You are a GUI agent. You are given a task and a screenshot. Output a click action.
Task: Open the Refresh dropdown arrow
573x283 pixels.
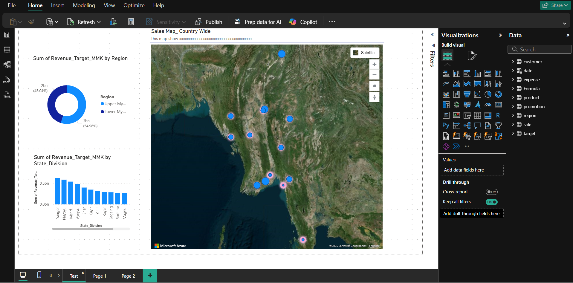[99, 22]
